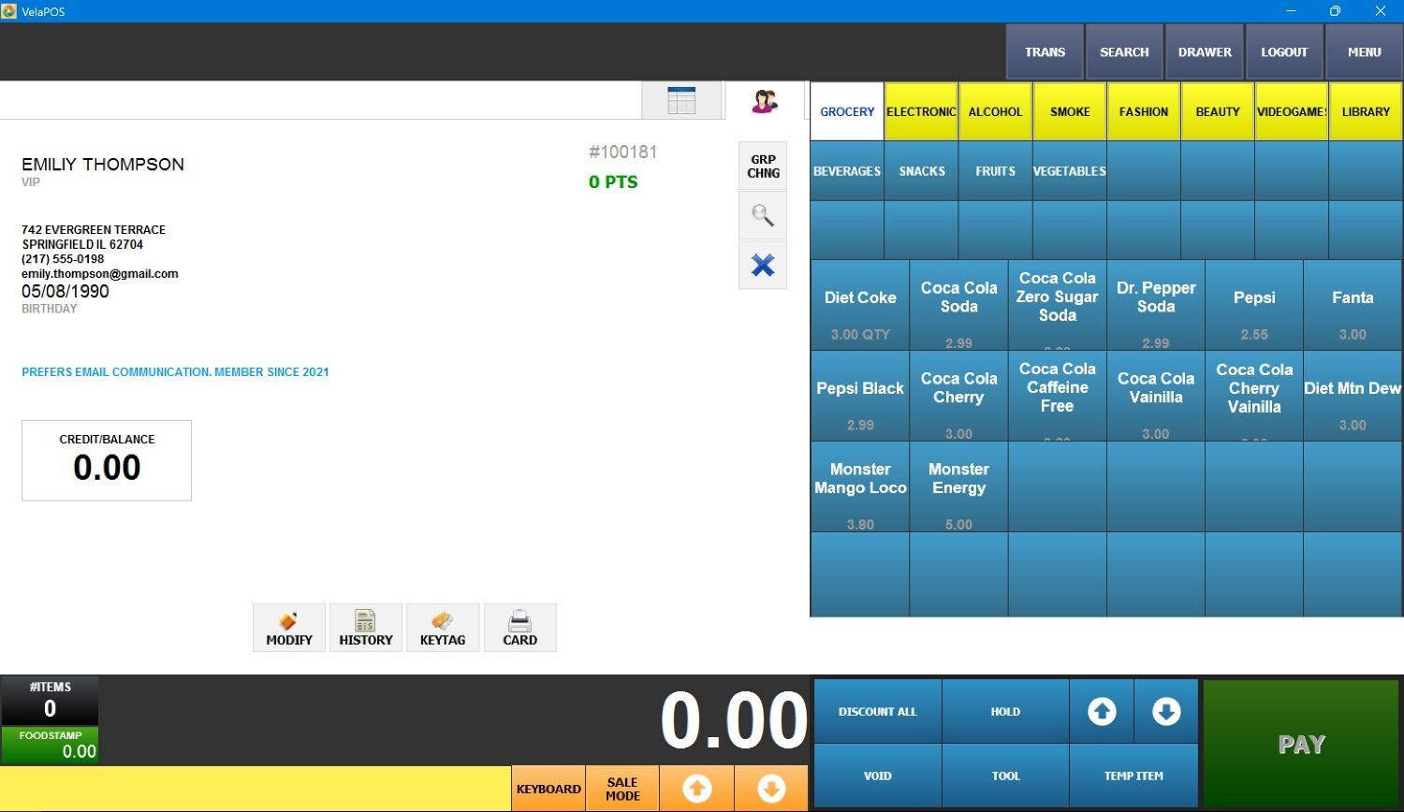Print customer CARD

click(x=519, y=628)
